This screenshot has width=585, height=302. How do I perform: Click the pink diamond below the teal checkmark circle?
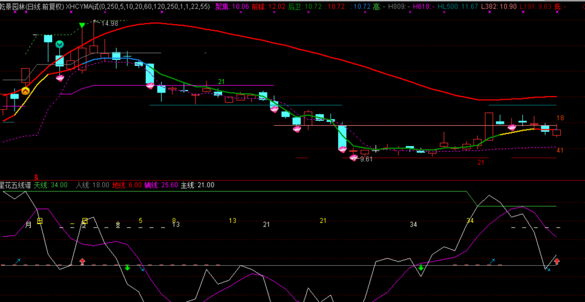tap(60, 78)
